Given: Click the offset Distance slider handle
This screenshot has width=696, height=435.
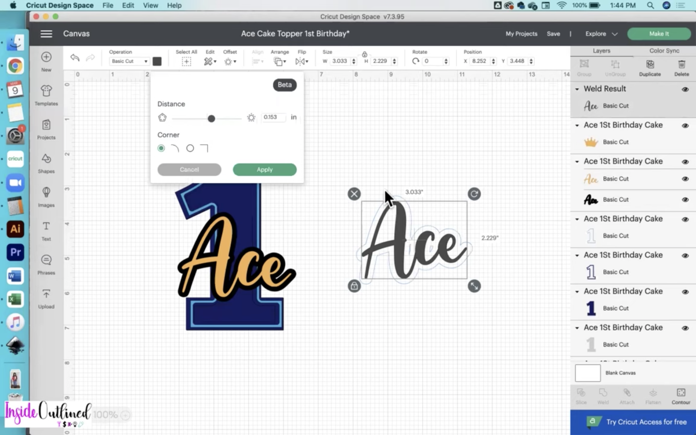Looking at the screenshot, I should [211, 118].
